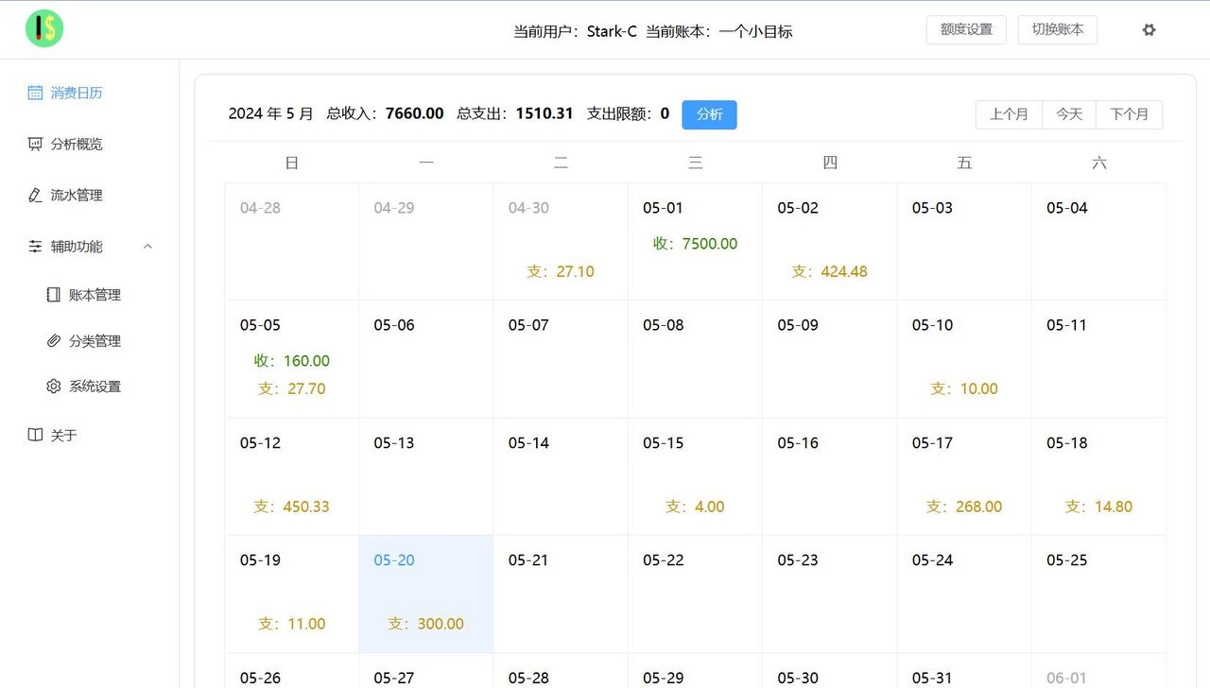1210x688 pixels.
Task: Click the total income value 7660.00
Action: pos(414,113)
